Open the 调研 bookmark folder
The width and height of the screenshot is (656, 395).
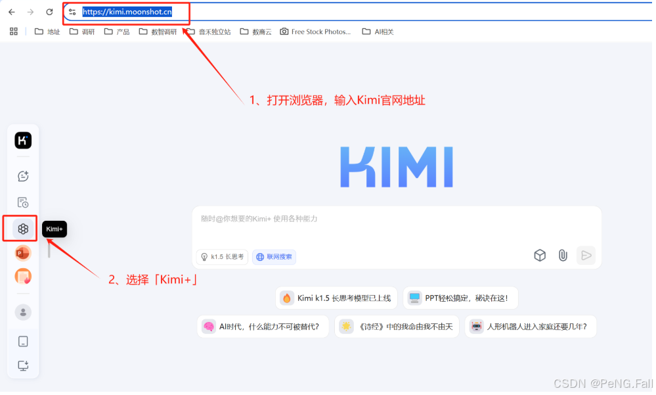click(82, 32)
